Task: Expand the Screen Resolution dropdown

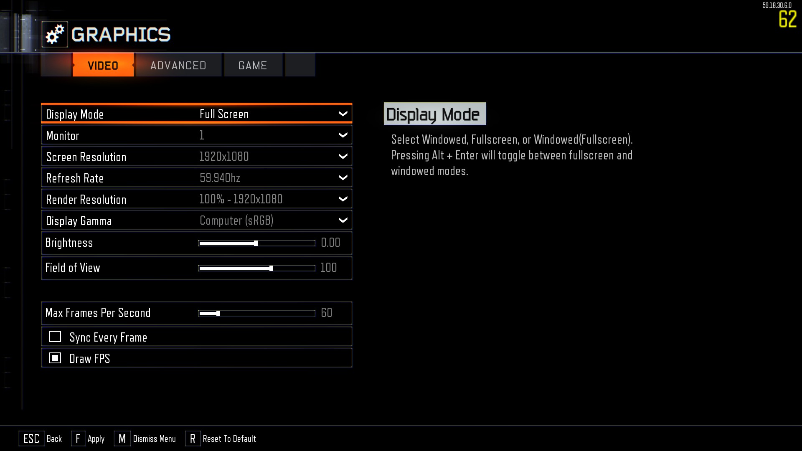Action: [x=197, y=156]
